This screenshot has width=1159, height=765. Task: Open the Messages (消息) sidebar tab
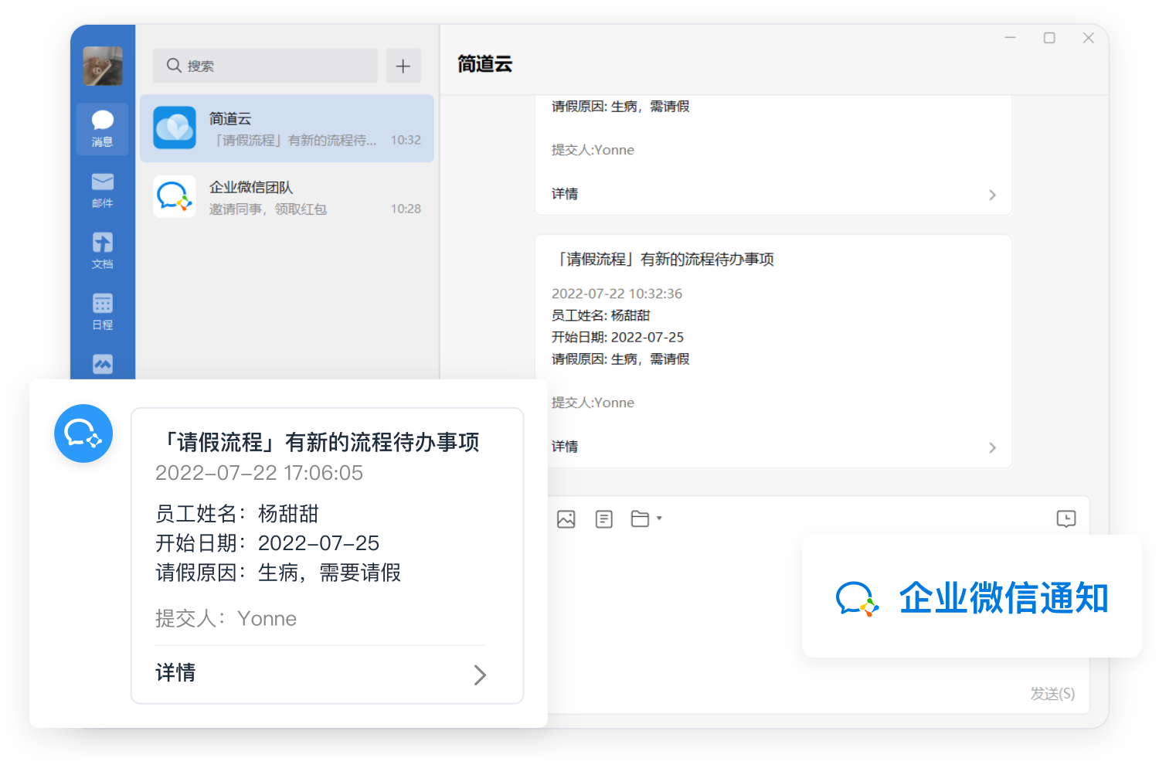(x=102, y=128)
